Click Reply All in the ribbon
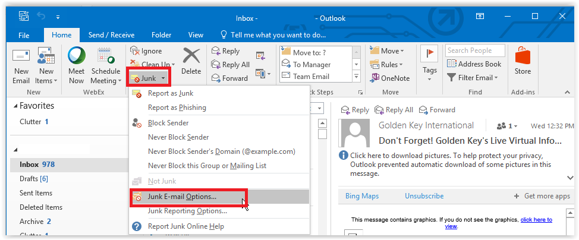The height and width of the screenshot is (240, 579). click(x=231, y=65)
